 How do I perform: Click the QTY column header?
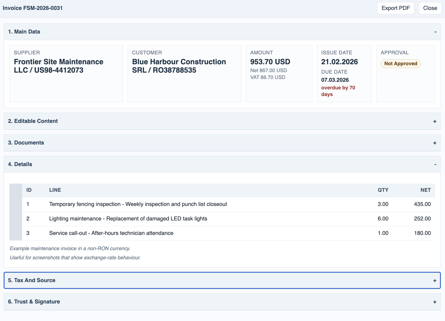pyautogui.click(x=383, y=190)
